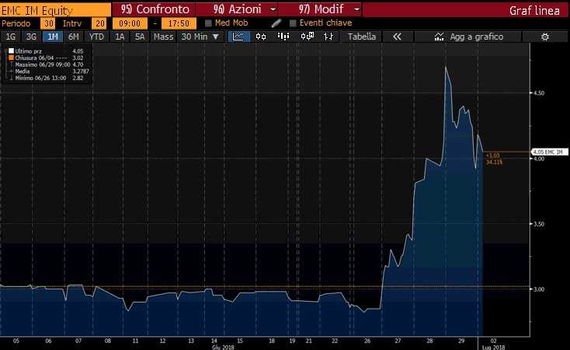
Task: Click the orange Chiusura legend swatch
Action: pos(12,58)
